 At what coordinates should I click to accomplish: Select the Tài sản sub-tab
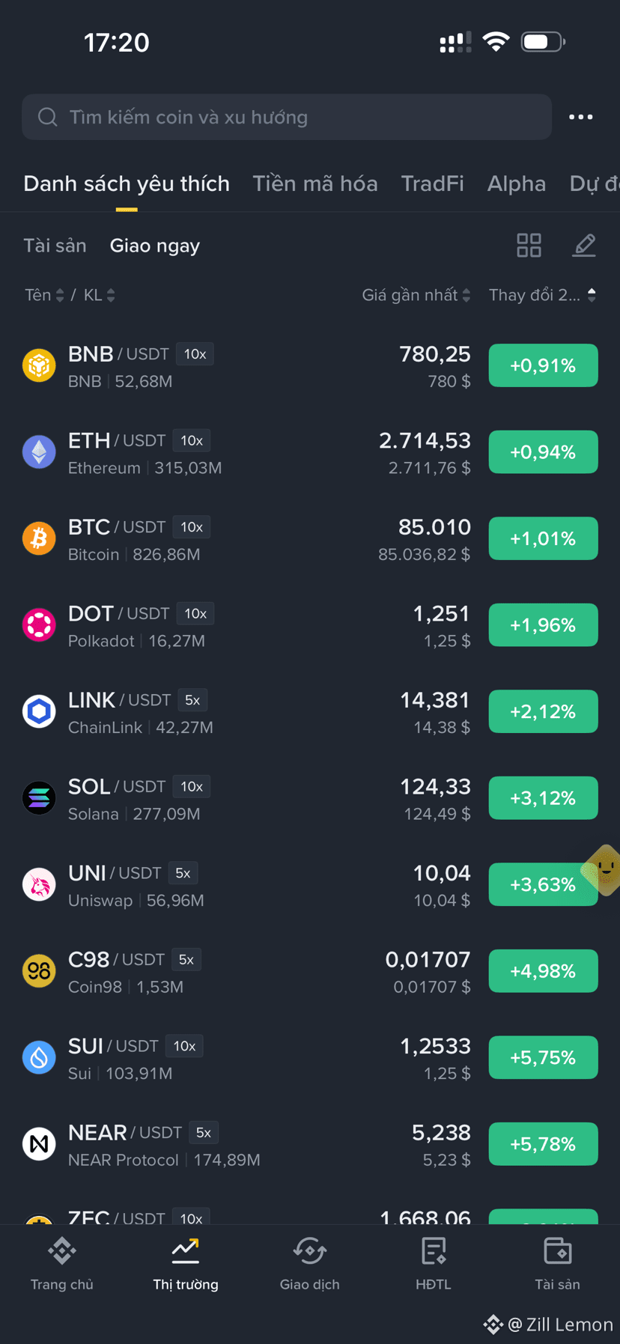[55, 246]
